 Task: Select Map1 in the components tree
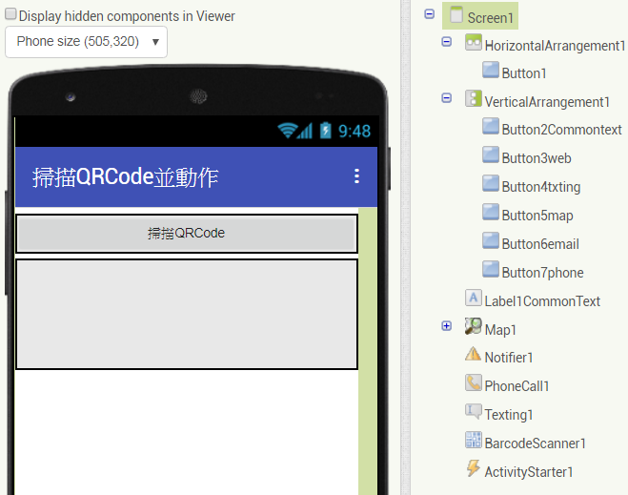[500, 330]
